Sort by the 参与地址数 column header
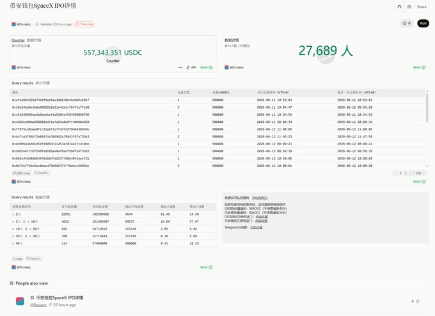435x316 pixels. [69, 207]
